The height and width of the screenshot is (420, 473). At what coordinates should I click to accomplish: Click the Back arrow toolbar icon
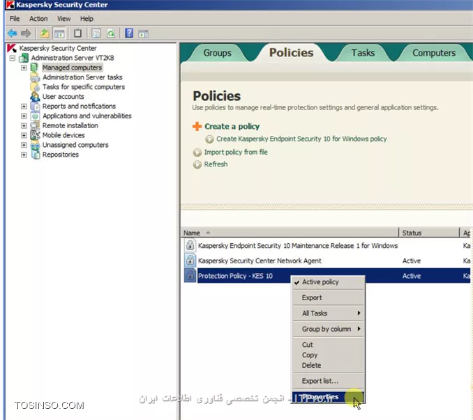pos(13,33)
